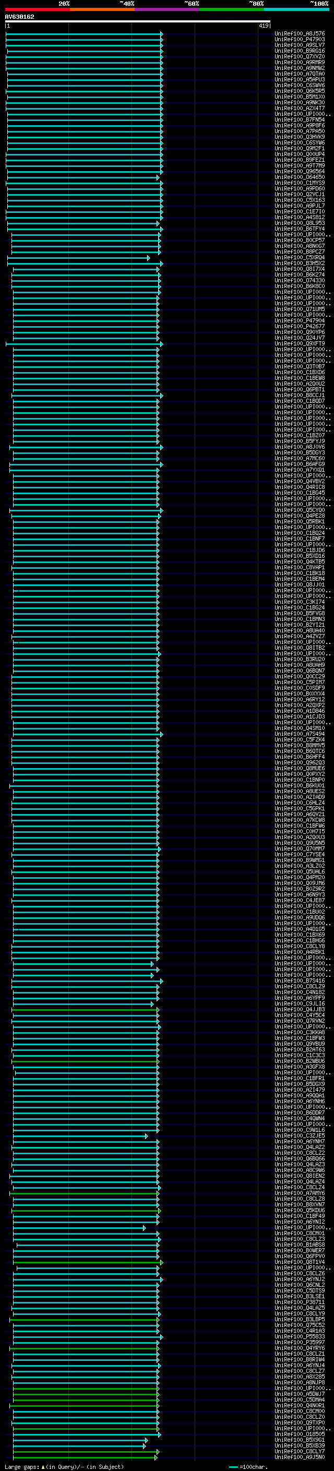334x1471 pixels.
Task: Select the UniRef100_A9SLV7 entry
Action: point(300,45)
